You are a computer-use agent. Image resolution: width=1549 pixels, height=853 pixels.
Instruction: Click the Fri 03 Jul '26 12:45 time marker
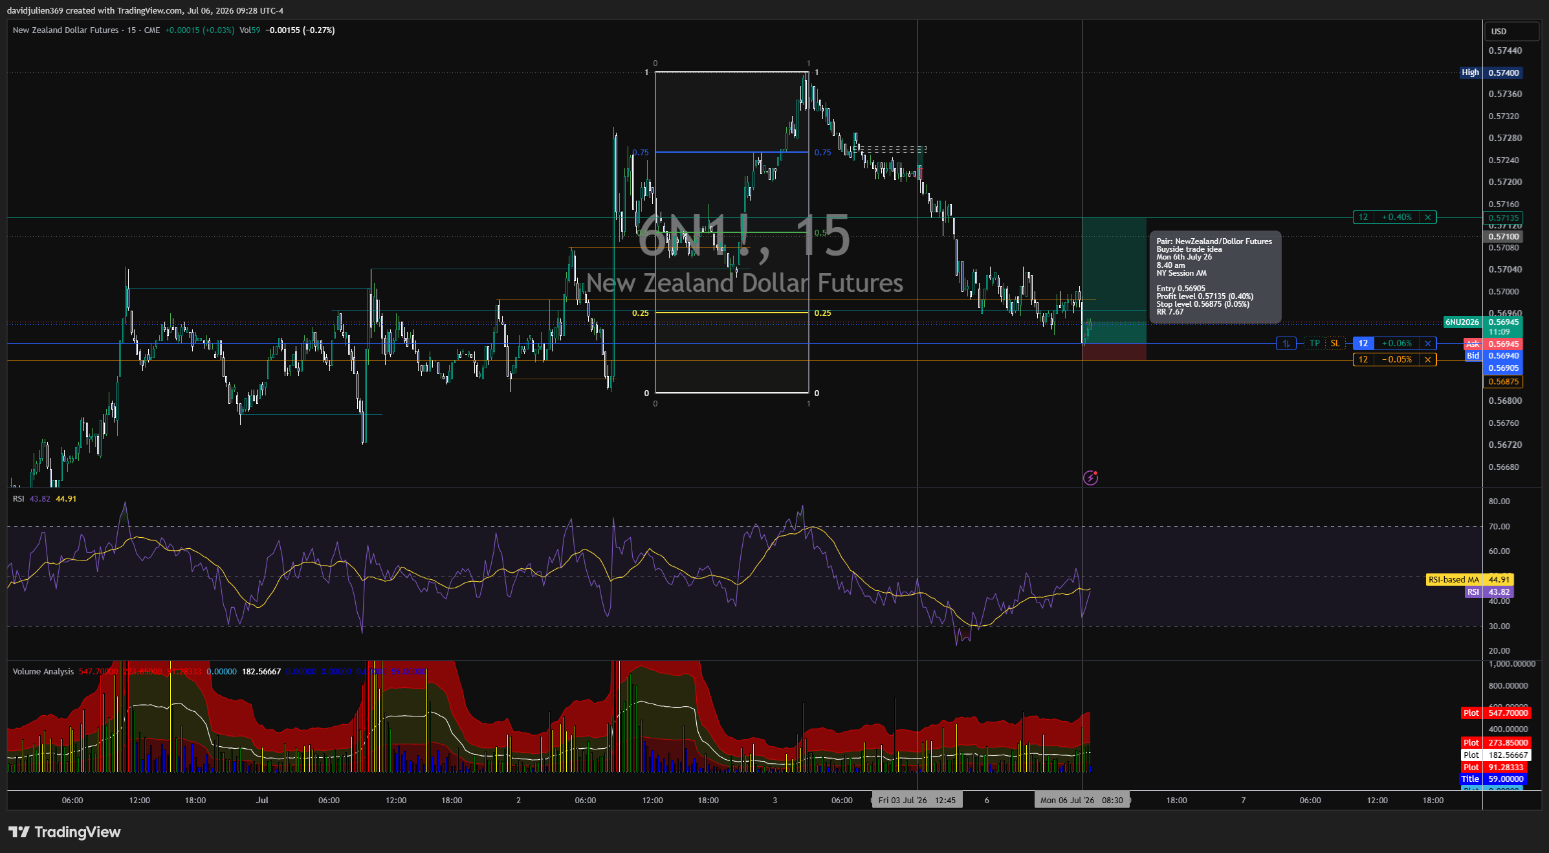point(917,801)
